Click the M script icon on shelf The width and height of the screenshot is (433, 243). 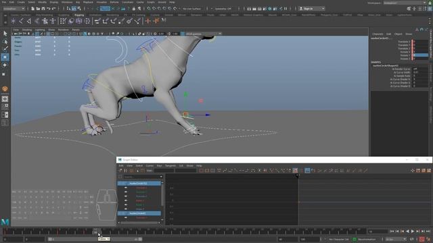coord(164,20)
